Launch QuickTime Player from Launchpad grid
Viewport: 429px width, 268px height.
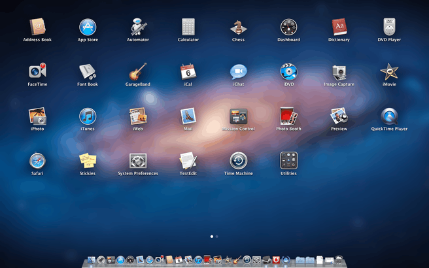click(389, 116)
